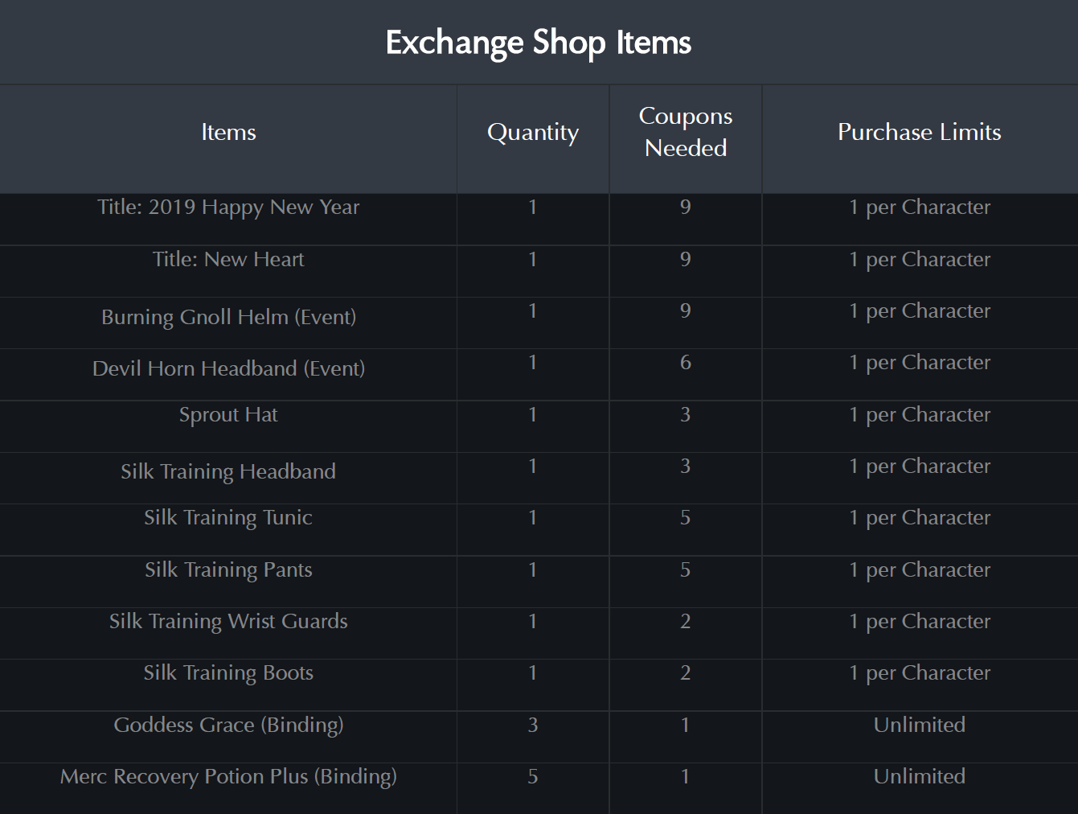Screen dimensions: 1078x814
Task: Click coupon value 6 in Devil Horn Headband row
Action: pos(686,362)
